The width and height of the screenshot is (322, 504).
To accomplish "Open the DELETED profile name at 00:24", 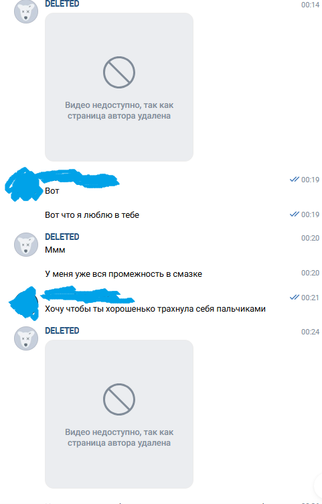I will click(x=62, y=331).
